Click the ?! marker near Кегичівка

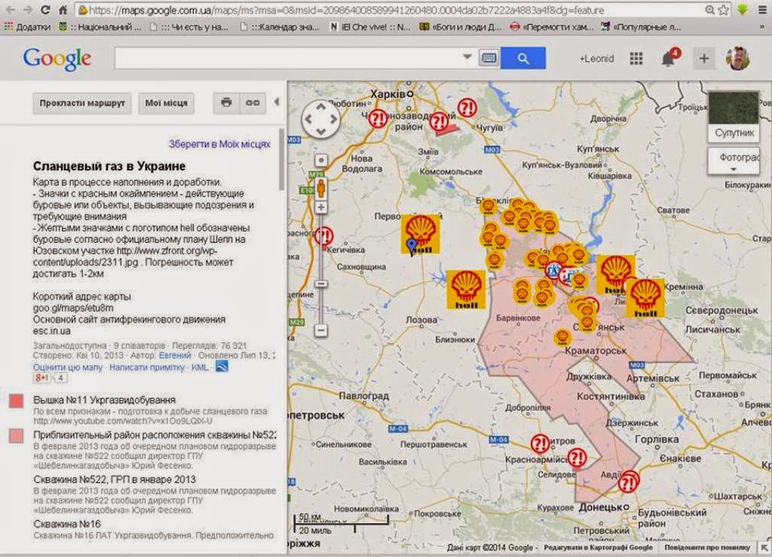tap(323, 237)
